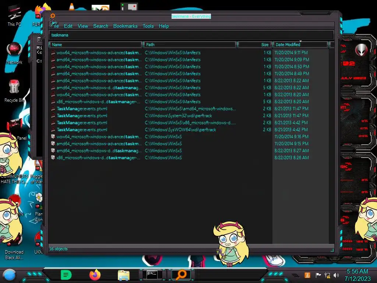Switch to Command Prompt taskbar button
The width and height of the screenshot is (377, 283).
click(152, 275)
